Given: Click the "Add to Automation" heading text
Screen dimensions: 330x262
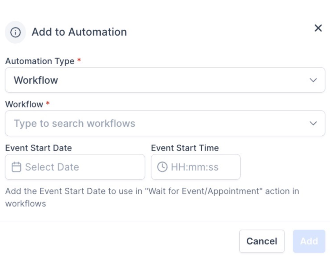Looking at the screenshot, I should [x=79, y=32].
